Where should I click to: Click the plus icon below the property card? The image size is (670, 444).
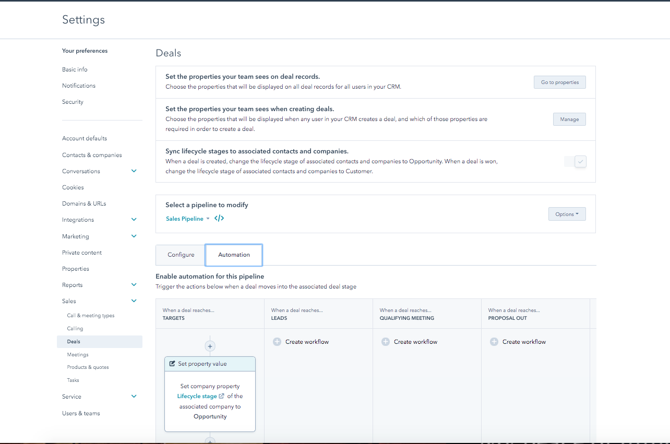click(210, 441)
